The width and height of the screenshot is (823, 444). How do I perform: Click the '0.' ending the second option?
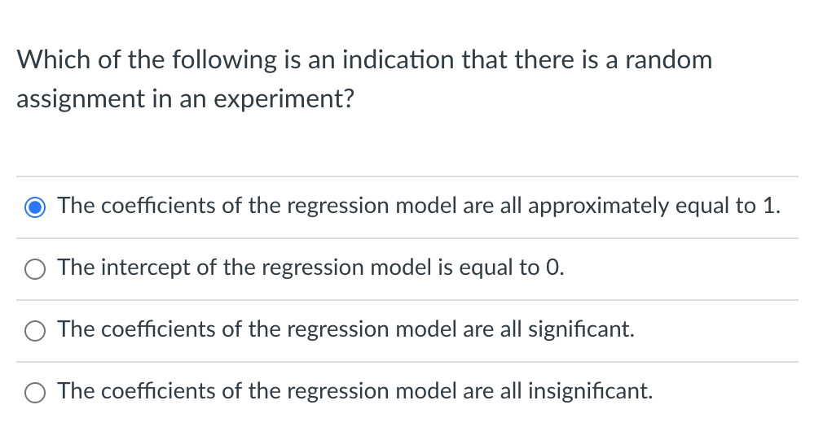555,268
